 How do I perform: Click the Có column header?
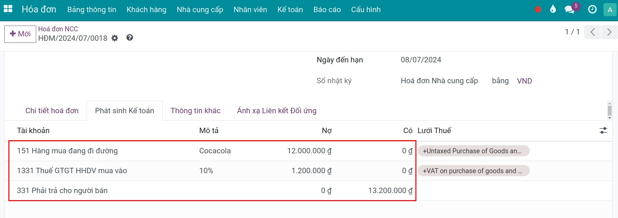click(x=408, y=130)
